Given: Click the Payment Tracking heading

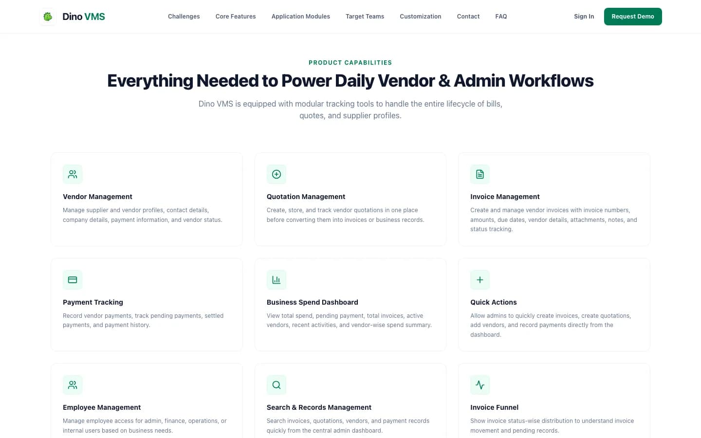Looking at the screenshot, I should 93,302.
